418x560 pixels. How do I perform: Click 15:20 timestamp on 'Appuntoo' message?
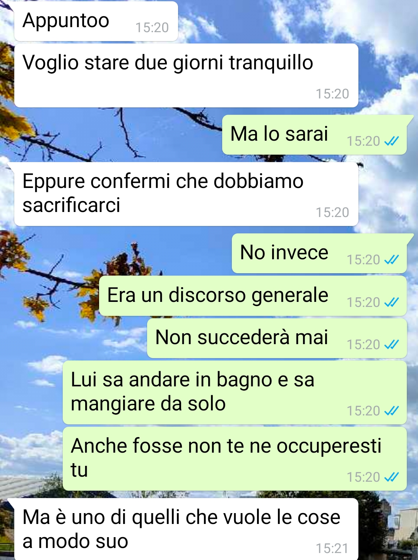pos(152,28)
